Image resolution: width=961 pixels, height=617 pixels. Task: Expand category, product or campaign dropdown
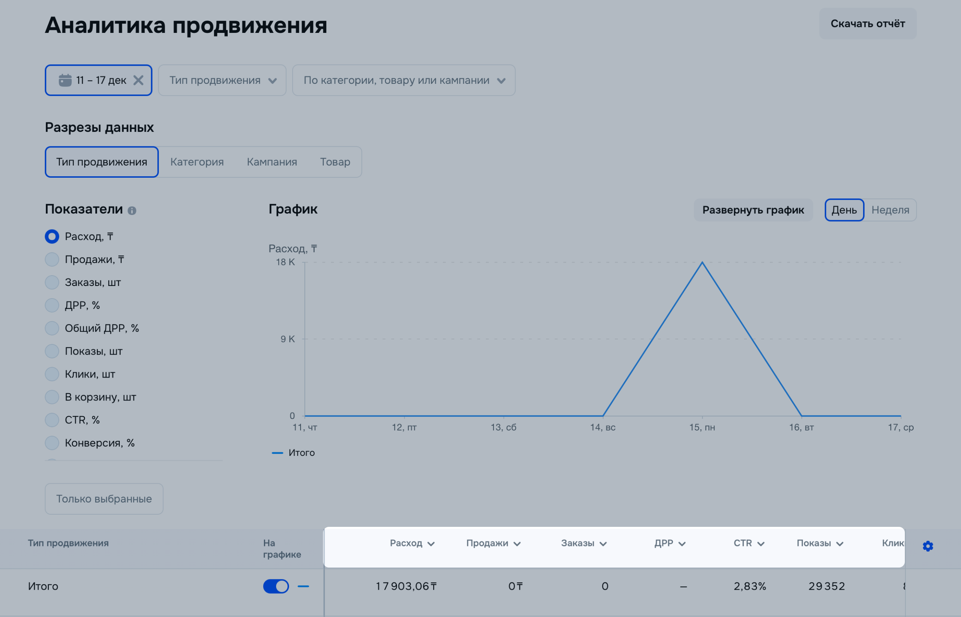coord(404,80)
